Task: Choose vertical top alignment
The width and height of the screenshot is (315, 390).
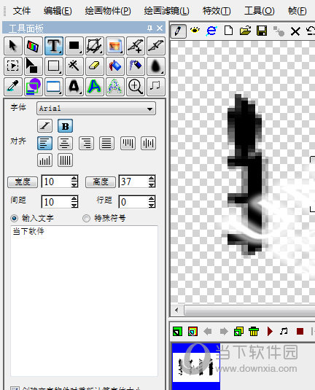Action: (x=128, y=143)
